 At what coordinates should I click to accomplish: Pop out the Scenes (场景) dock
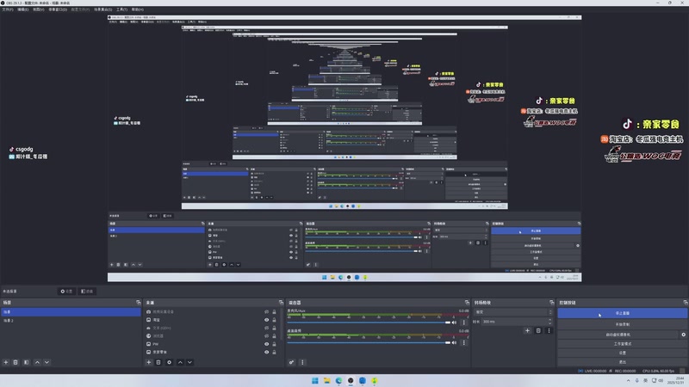click(x=139, y=303)
